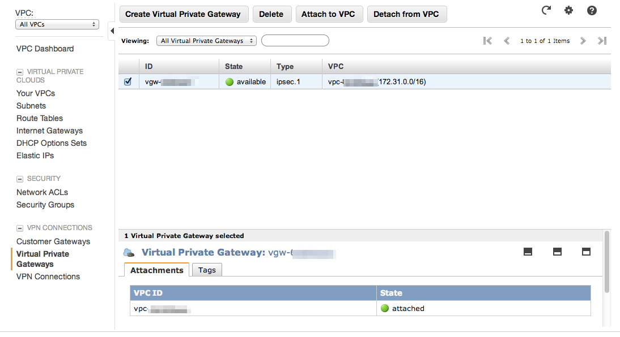Maximize the details pane to full height
The image size is (620, 337).
(x=586, y=252)
